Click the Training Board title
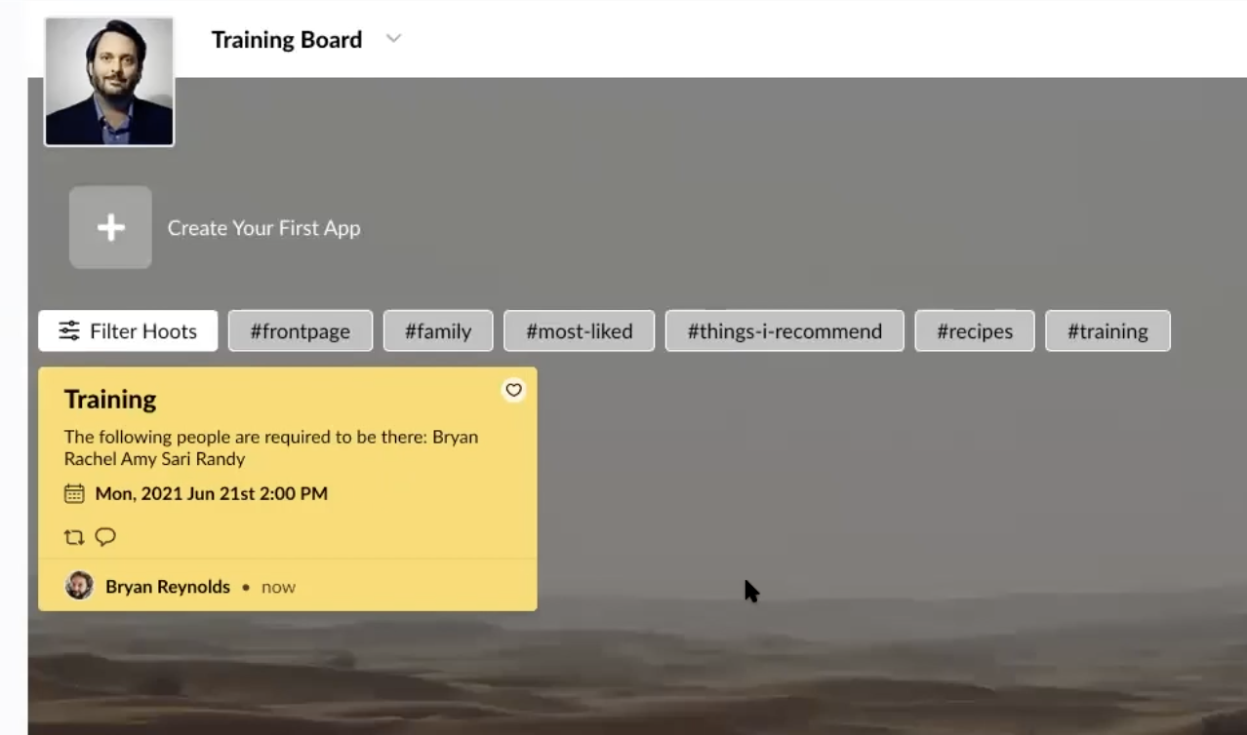This screenshot has height=735, width=1247. click(x=286, y=40)
